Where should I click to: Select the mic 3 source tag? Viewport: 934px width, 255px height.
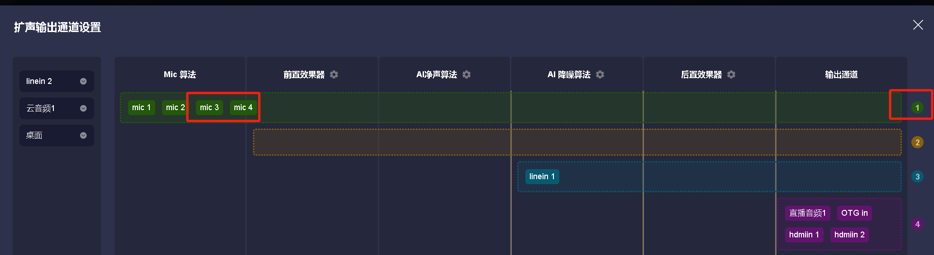pyautogui.click(x=209, y=107)
